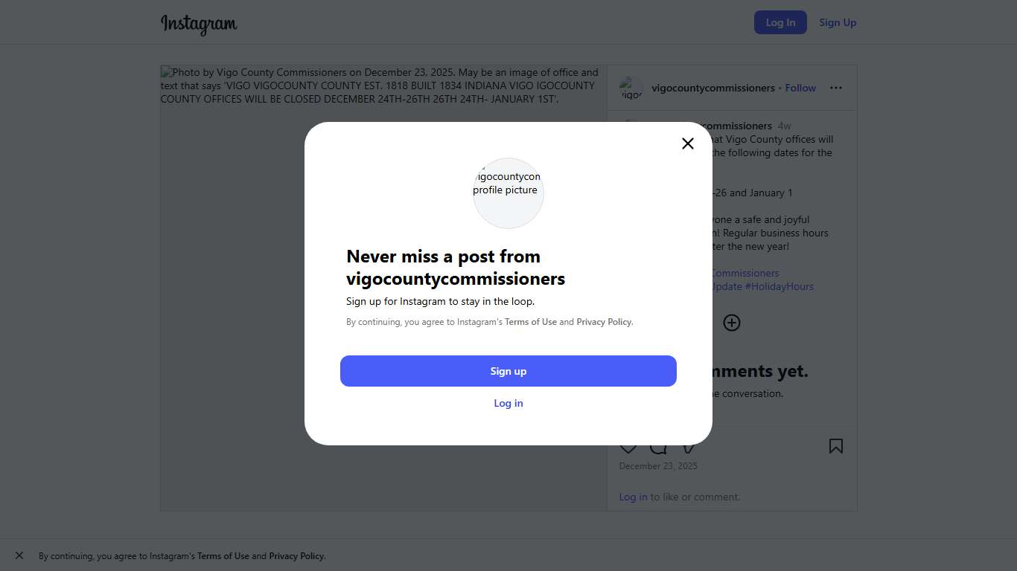
Task: Follow vigocountycommissioners
Action: (800, 88)
